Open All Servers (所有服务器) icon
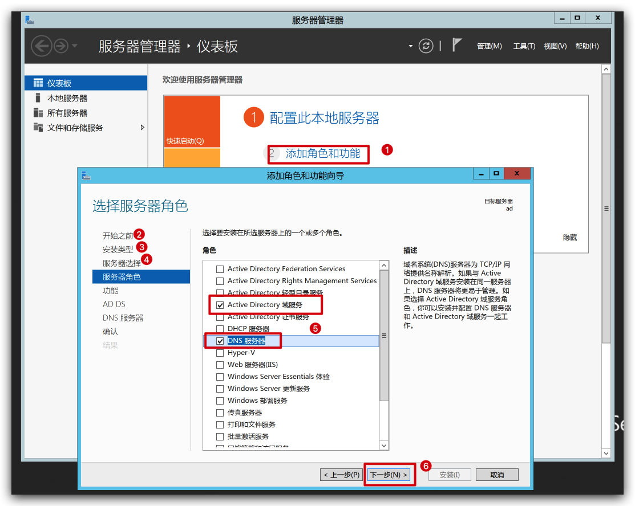Image resolution: width=635 pixels, height=506 pixels. [x=38, y=113]
